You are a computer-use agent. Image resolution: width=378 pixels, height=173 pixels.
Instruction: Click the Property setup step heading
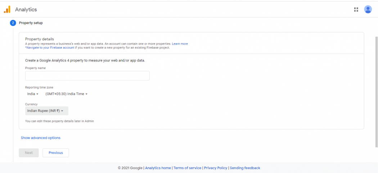pyautogui.click(x=31, y=23)
